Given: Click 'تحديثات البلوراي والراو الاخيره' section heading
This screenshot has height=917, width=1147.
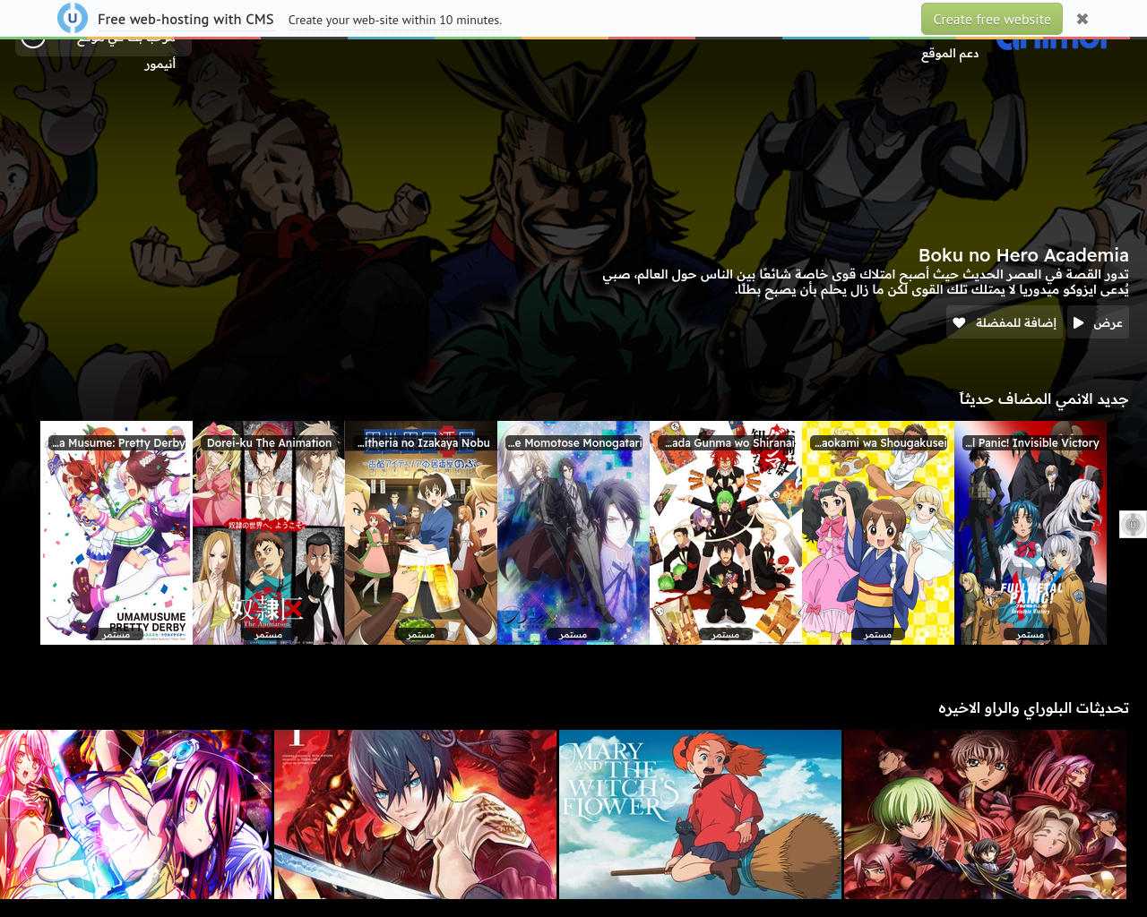Looking at the screenshot, I should click(x=1033, y=708).
